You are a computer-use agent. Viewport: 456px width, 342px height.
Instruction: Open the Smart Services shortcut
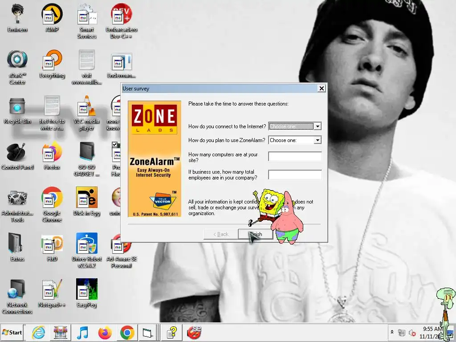point(87,21)
